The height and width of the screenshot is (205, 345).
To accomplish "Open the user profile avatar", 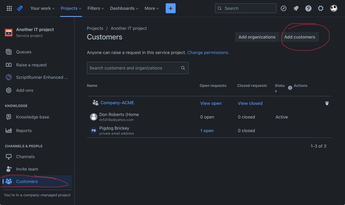I will 334,8.
